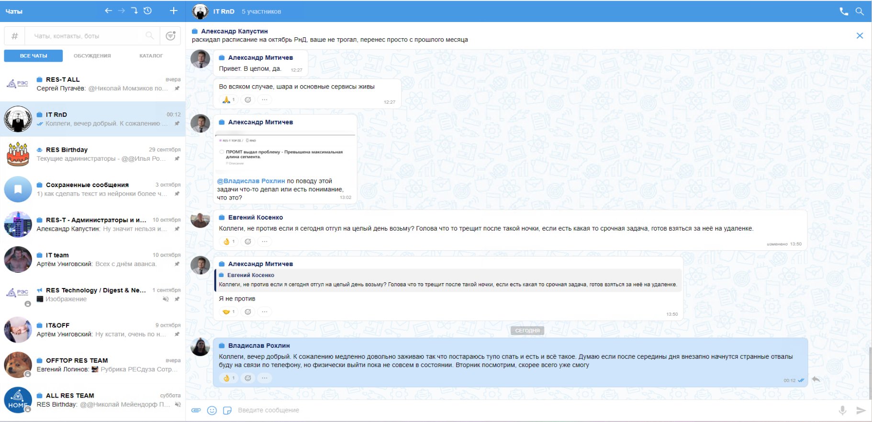872x422 pixels.
Task: Open more options on Владислав Рохлин's message
Action: pos(264,378)
